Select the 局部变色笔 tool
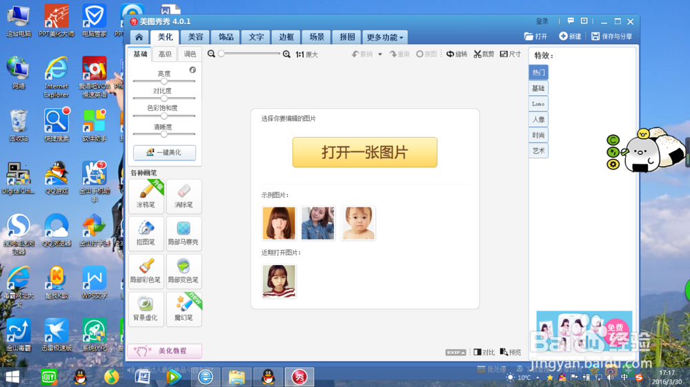Viewport: 690px width, 387px height. click(x=184, y=271)
